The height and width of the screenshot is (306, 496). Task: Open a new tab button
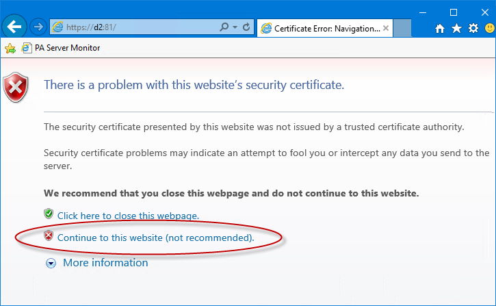click(403, 29)
